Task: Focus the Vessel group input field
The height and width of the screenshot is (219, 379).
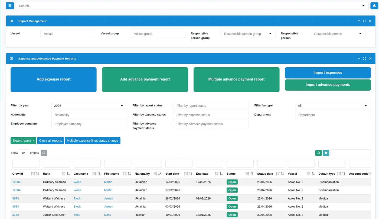Action: 158,34
